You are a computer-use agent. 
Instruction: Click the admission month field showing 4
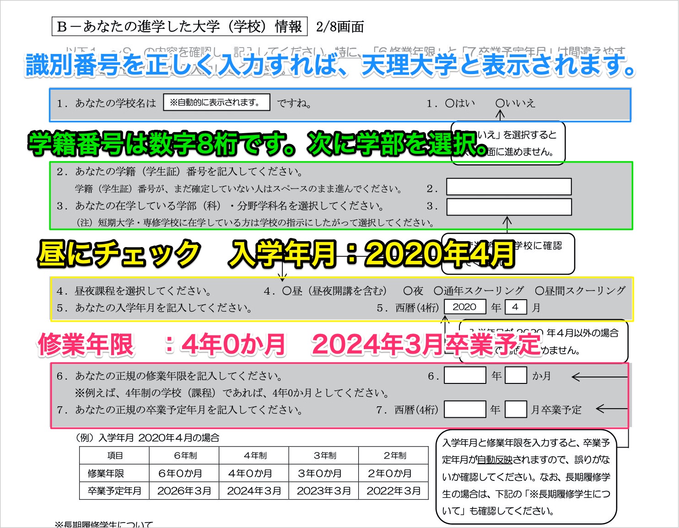point(516,307)
